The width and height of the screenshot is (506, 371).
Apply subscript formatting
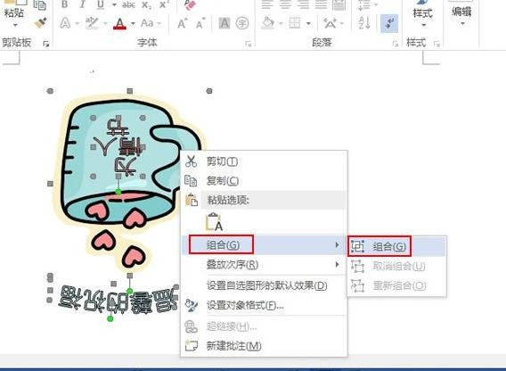pos(146,4)
